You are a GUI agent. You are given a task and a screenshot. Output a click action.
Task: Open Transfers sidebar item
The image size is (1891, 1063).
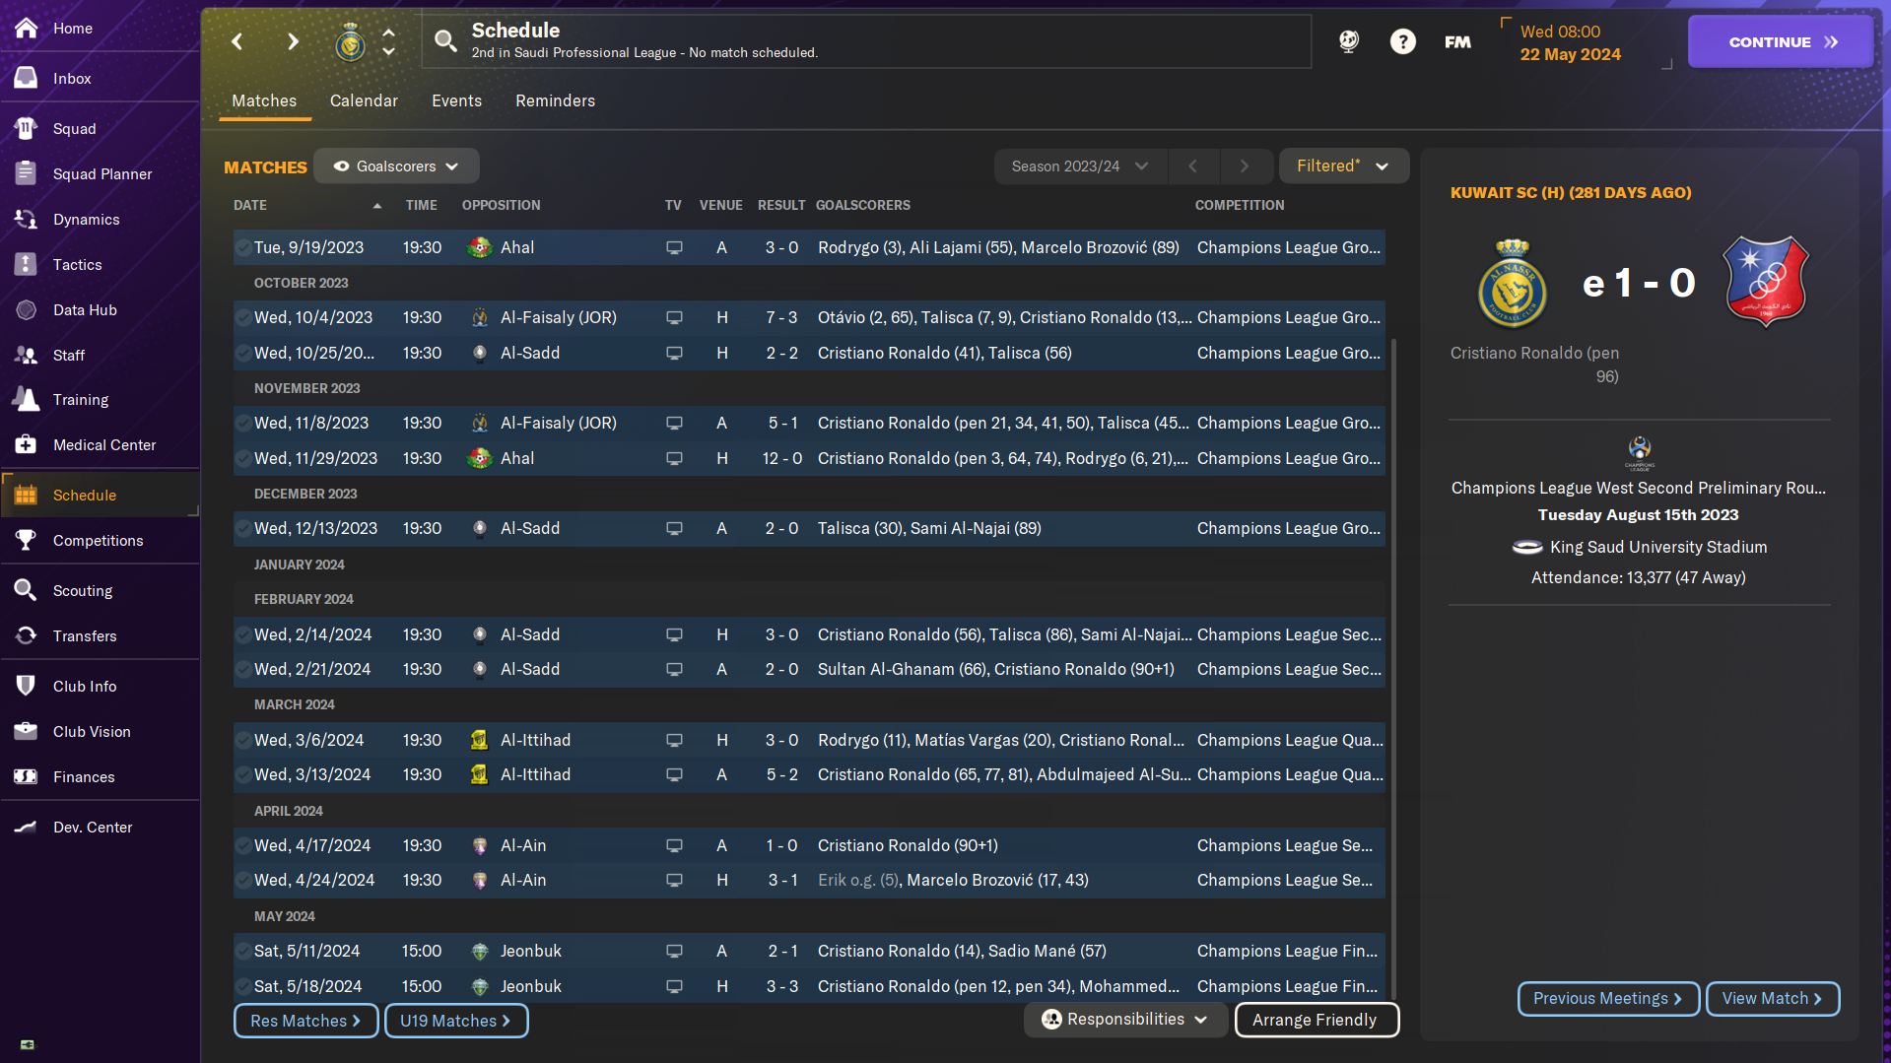[100, 635]
